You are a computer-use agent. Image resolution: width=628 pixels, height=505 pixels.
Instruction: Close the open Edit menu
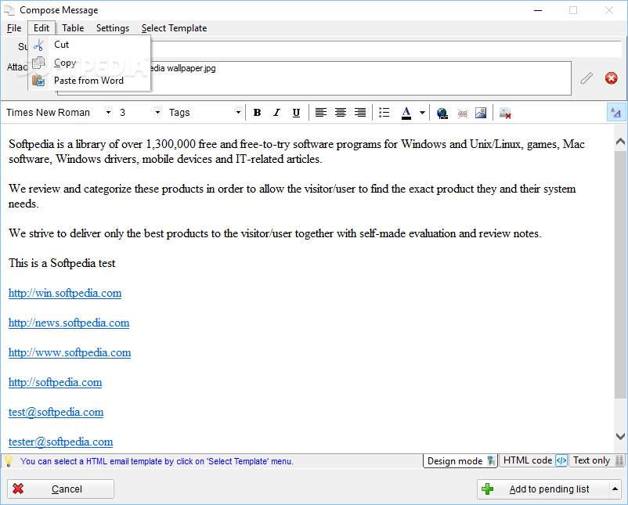click(x=42, y=28)
